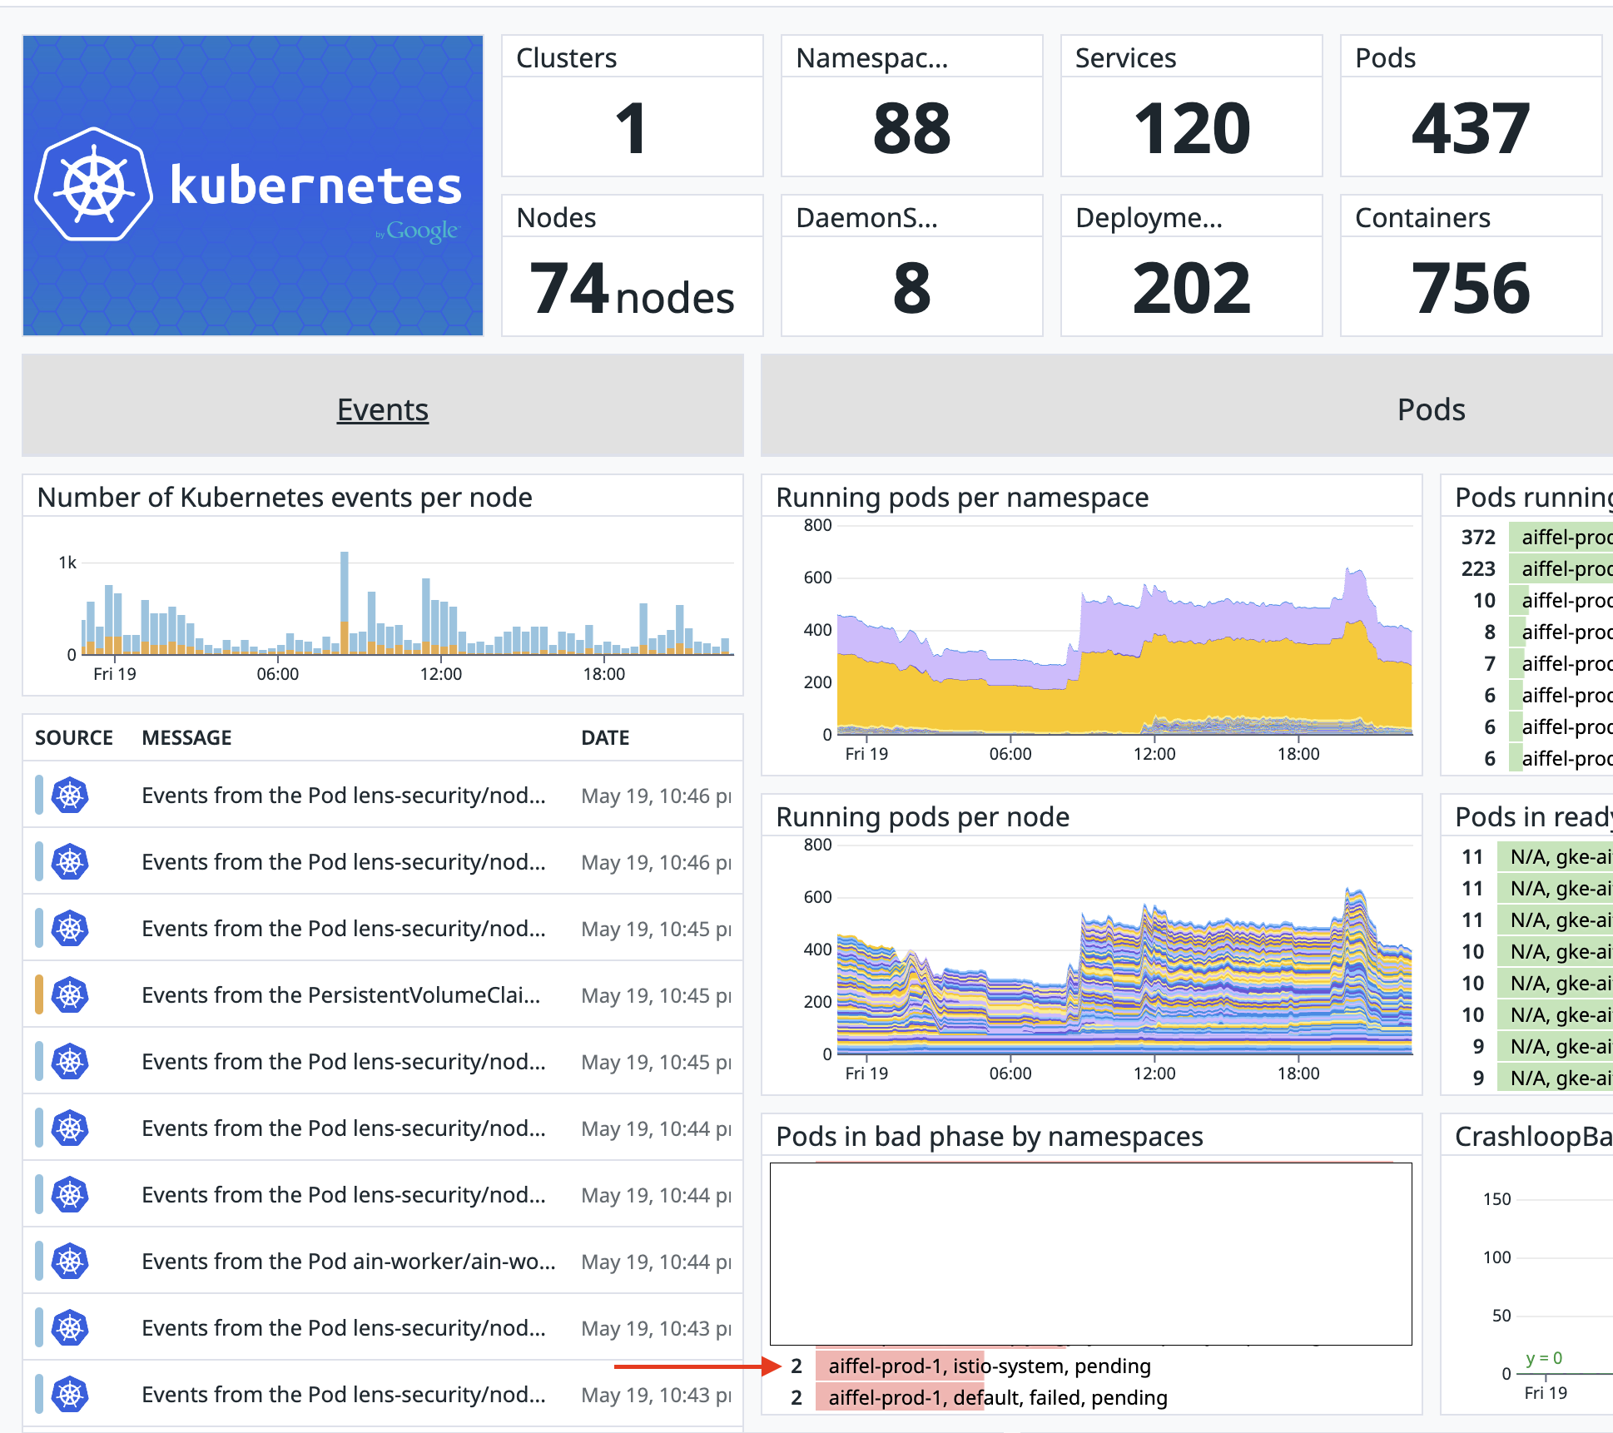Select the Namespaces count value 88

(x=911, y=128)
